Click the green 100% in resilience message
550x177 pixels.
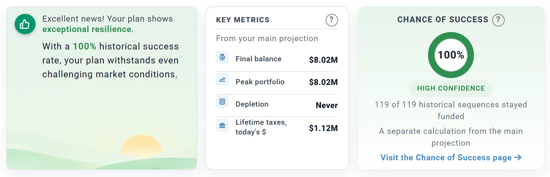[84, 46]
